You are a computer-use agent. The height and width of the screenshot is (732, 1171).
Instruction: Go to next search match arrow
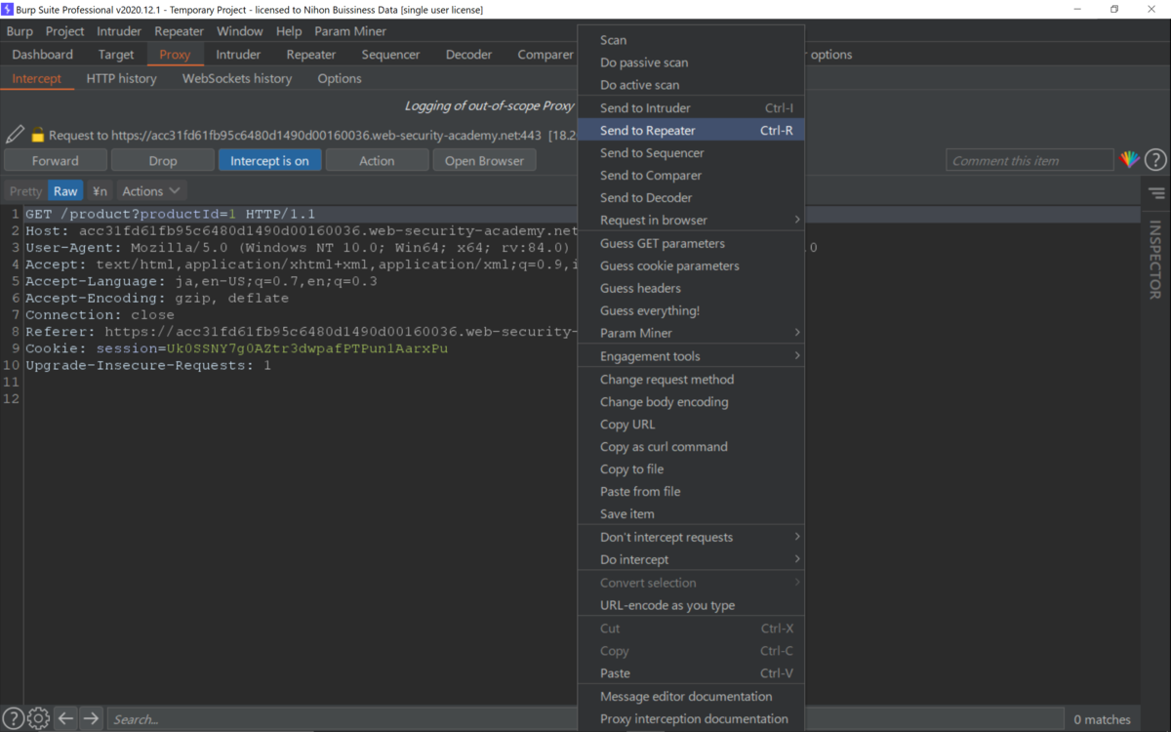[x=91, y=718]
